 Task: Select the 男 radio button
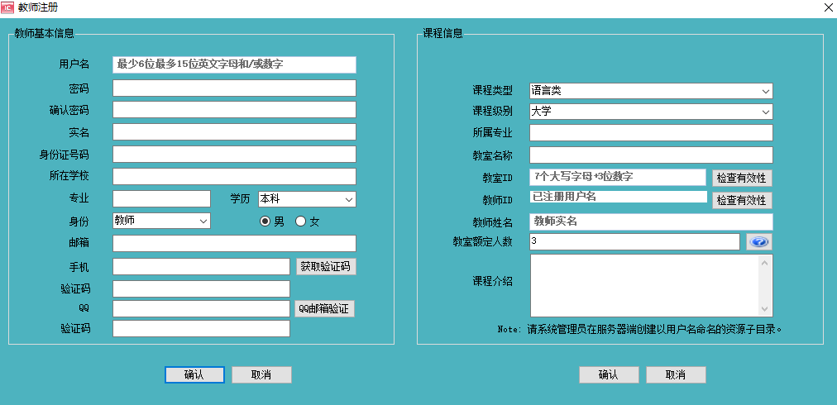(265, 222)
